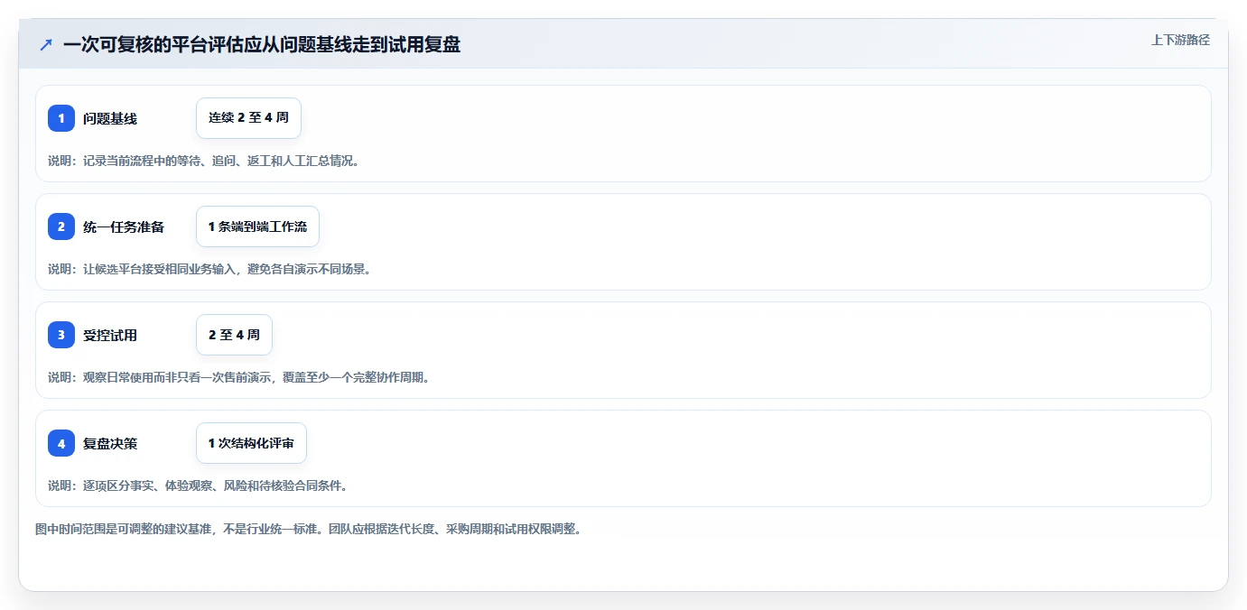This screenshot has width=1247, height=610.
Task: Click the 1 次结构化评审 chip
Action: coord(251,443)
